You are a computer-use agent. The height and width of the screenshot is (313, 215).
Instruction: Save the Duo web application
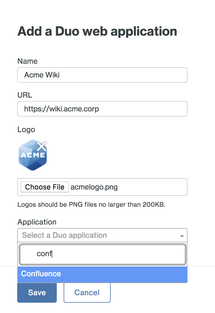click(37, 292)
